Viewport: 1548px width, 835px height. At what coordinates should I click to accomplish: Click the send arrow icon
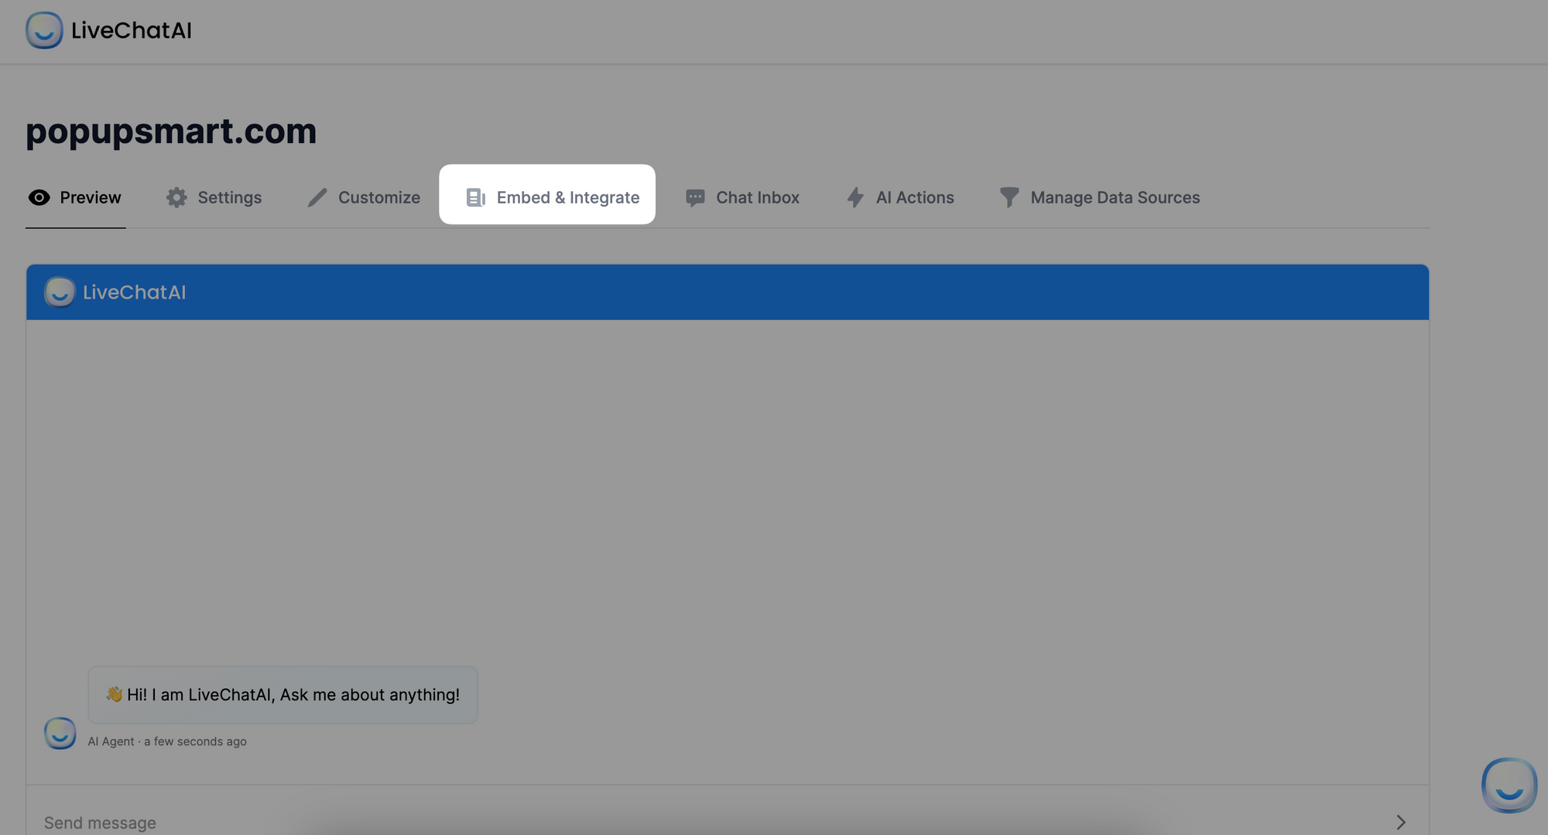click(x=1401, y=822)
